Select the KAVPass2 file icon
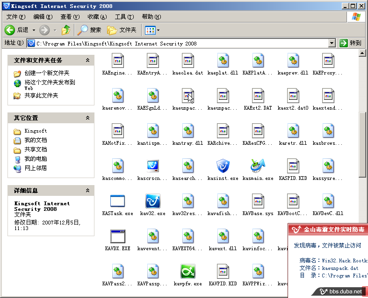Viewport: 368px width, 298px height. pyautogui.click(x=117, y=271)
